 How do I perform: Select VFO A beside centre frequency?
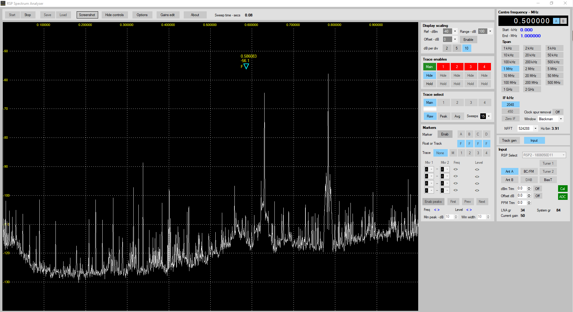[556, 21]
